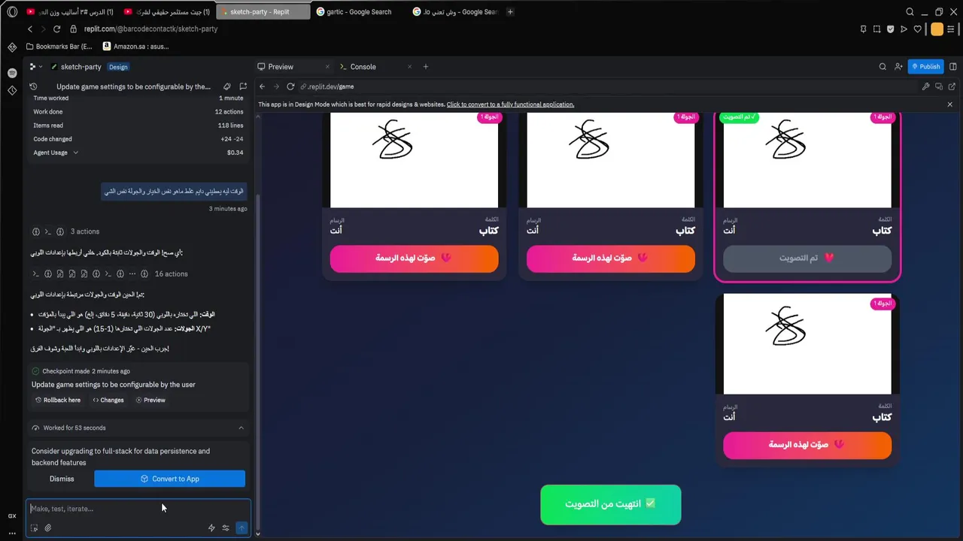Select the Preview tab

coord(280,67)
